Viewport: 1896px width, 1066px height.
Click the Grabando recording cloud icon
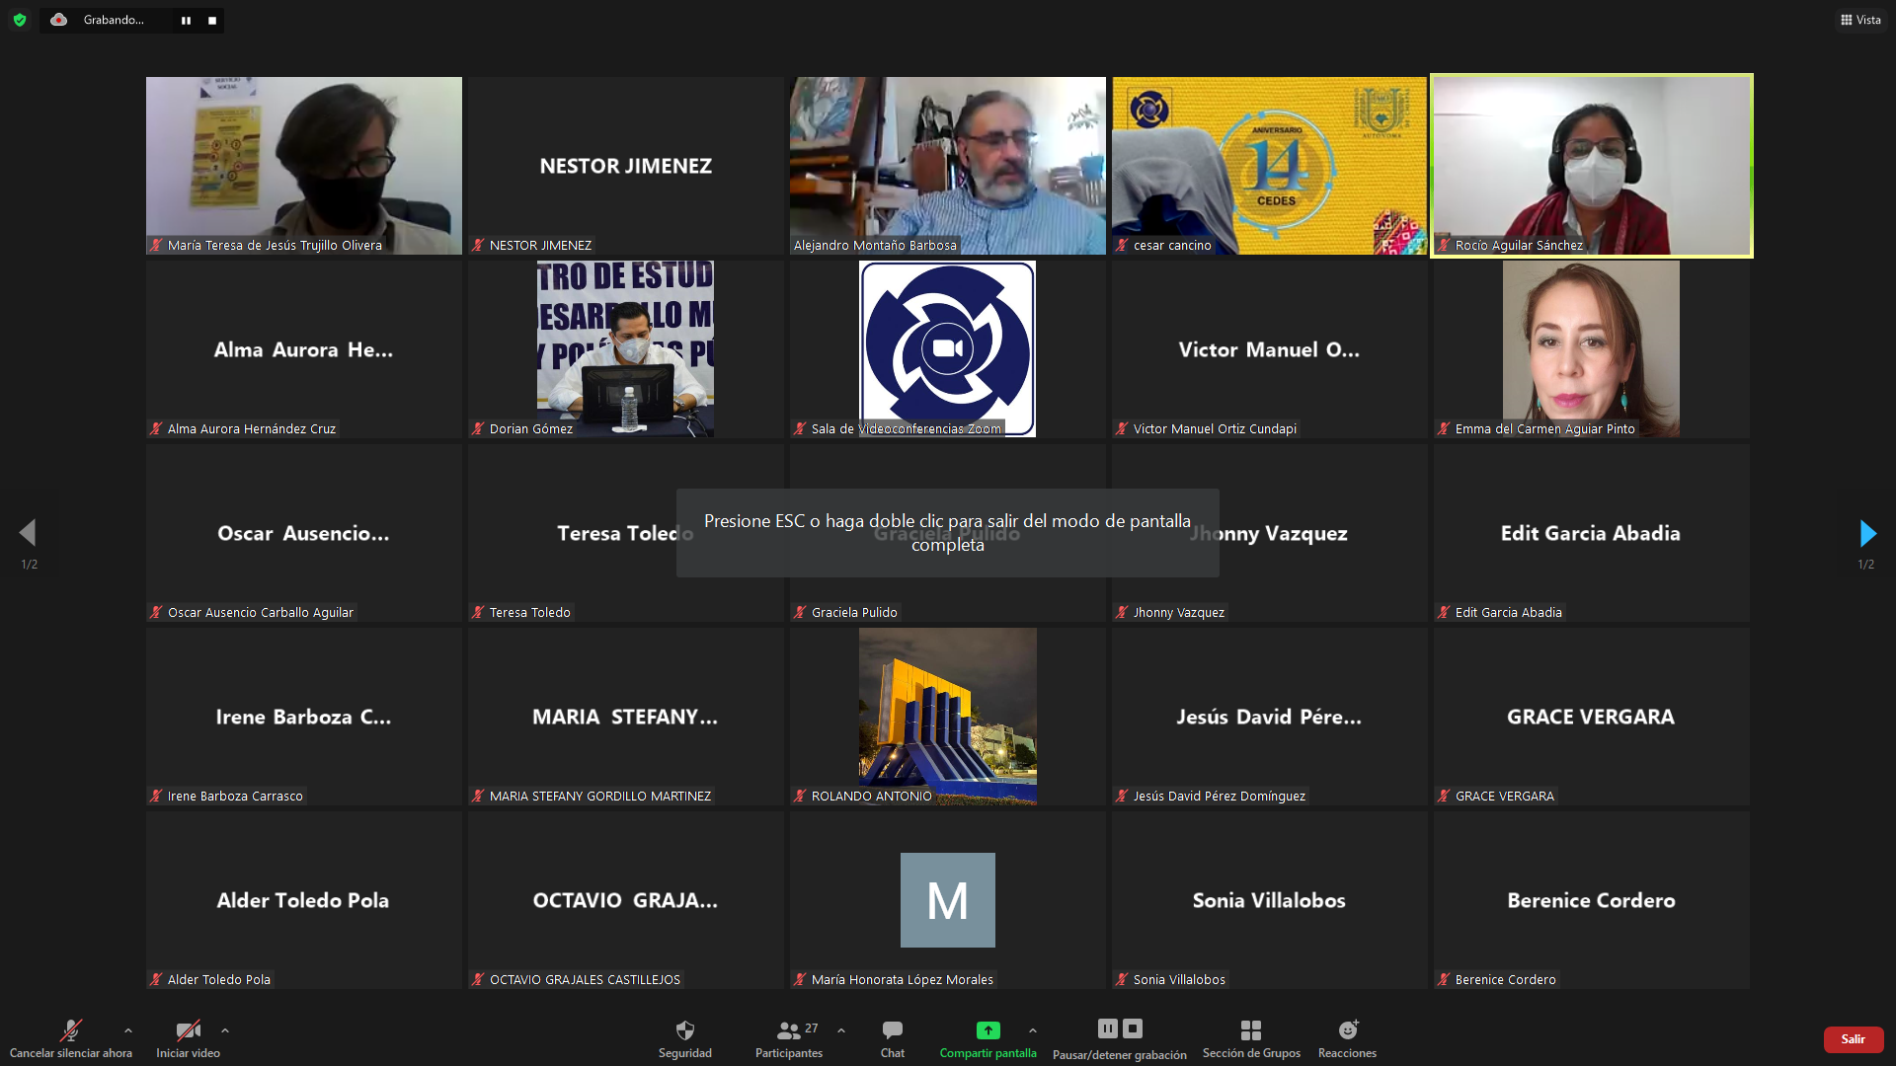(59, 20)
